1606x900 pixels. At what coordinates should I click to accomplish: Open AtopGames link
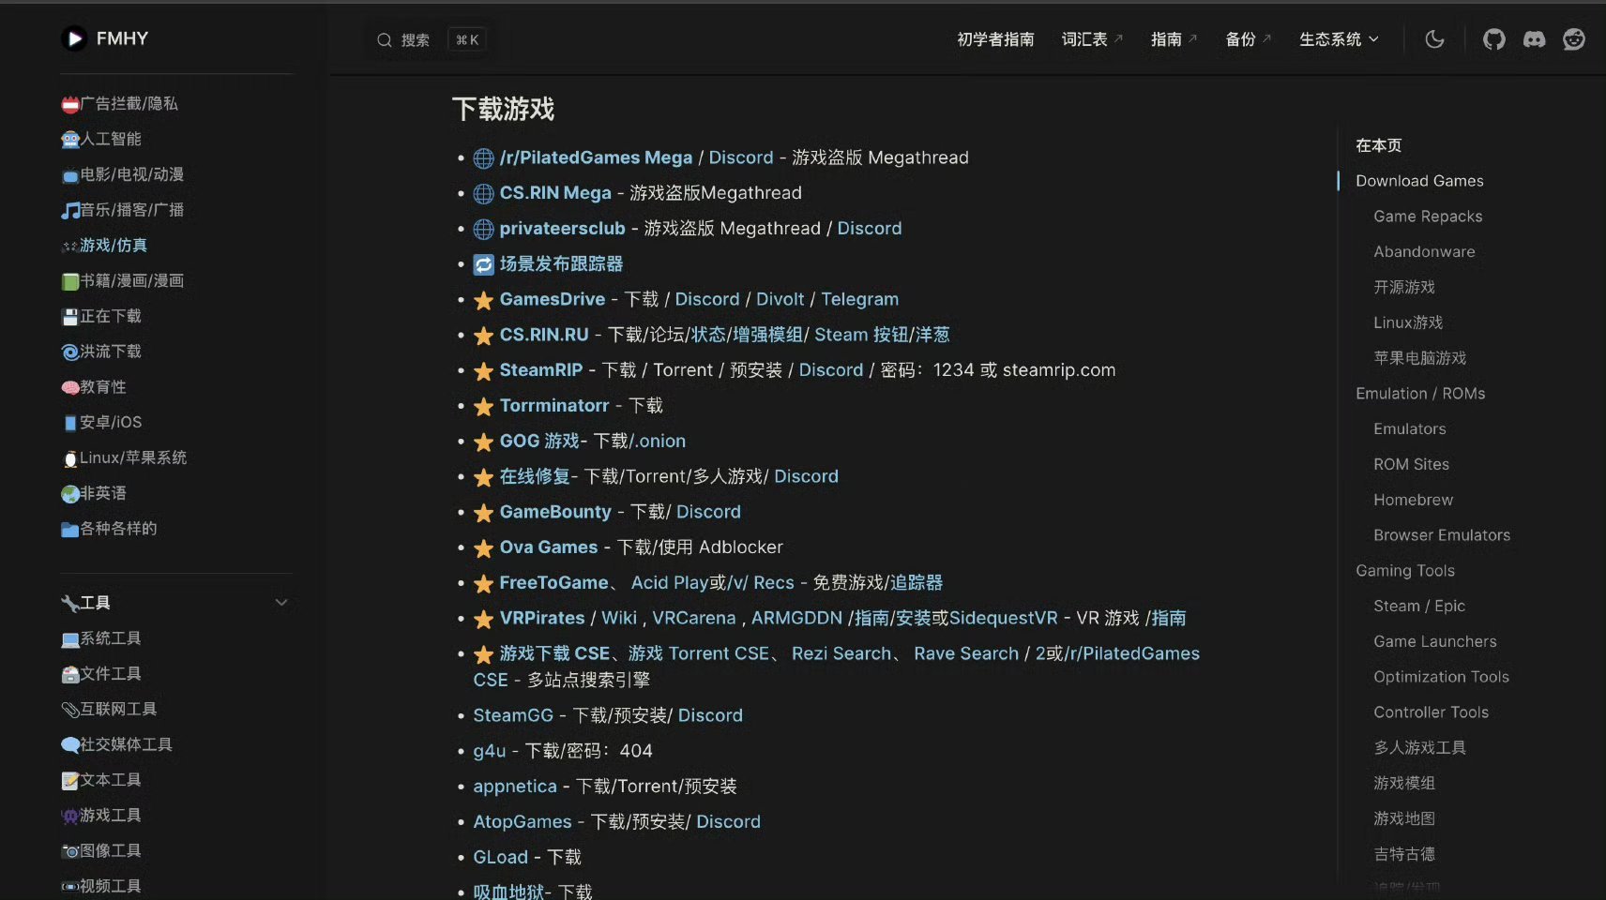point(522,822)
